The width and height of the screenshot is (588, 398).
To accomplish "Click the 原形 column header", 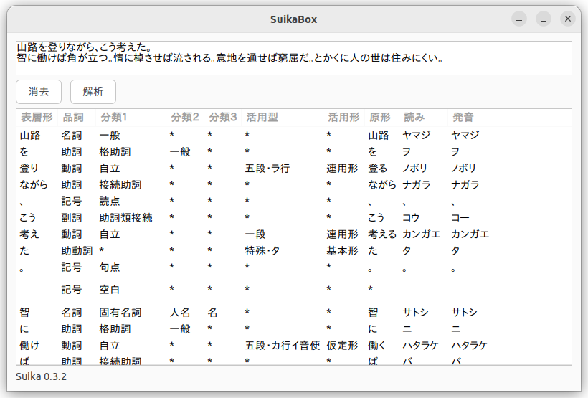I will click(x=380, y=118).
